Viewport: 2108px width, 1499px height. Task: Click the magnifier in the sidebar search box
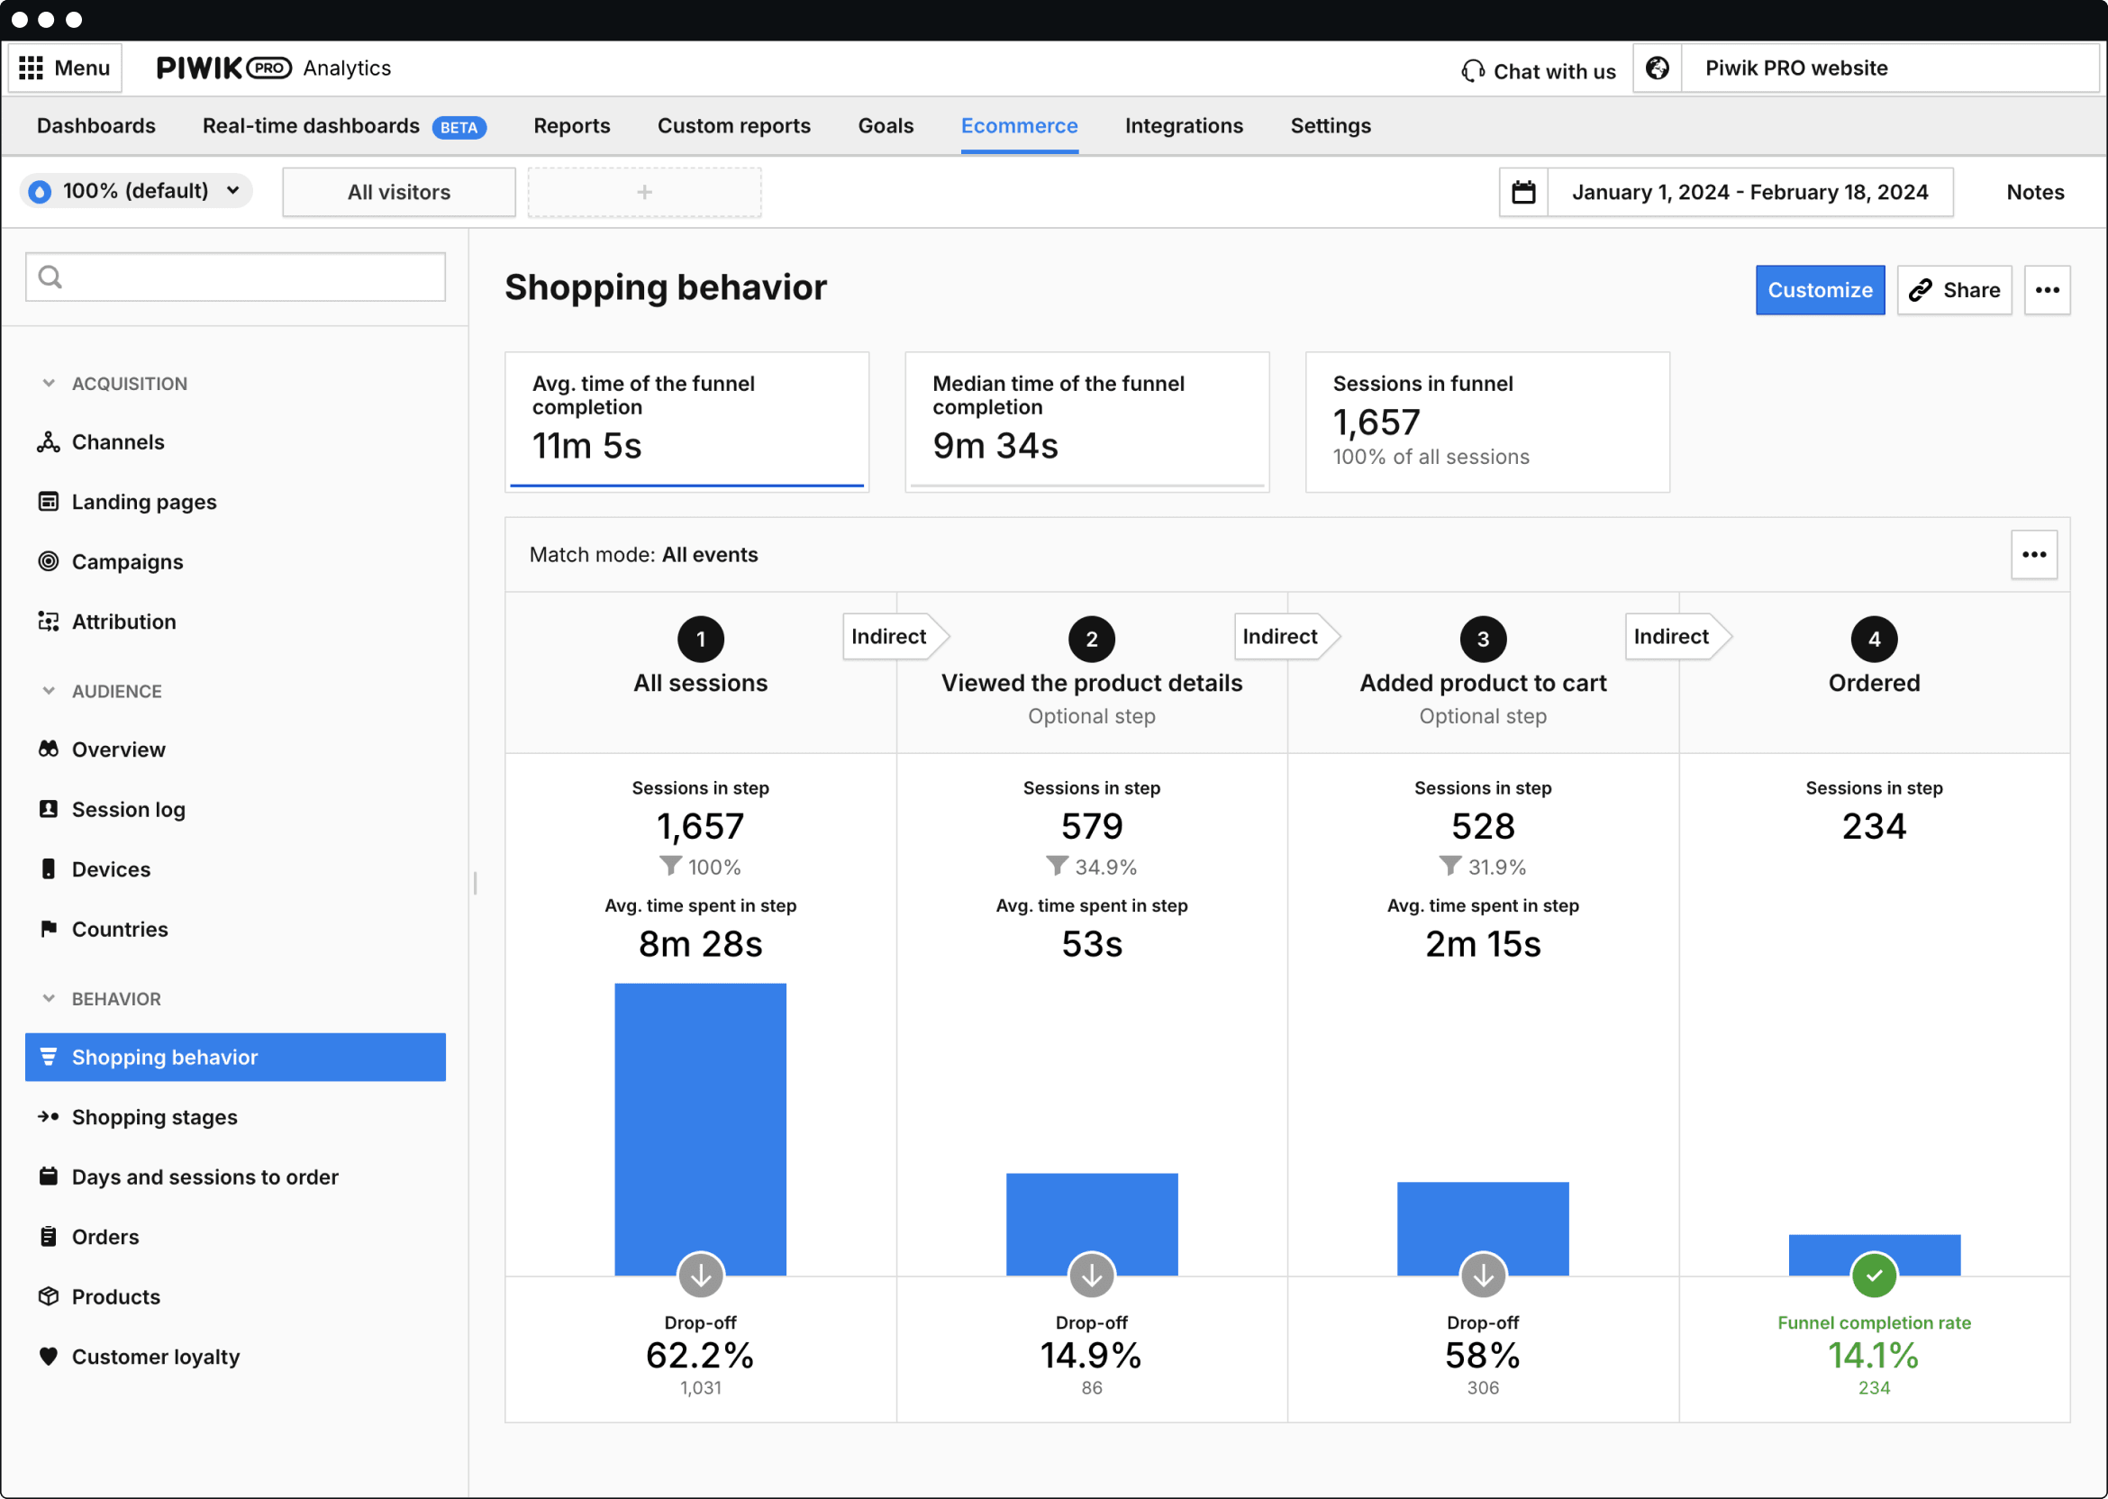(x=50, y=276)
